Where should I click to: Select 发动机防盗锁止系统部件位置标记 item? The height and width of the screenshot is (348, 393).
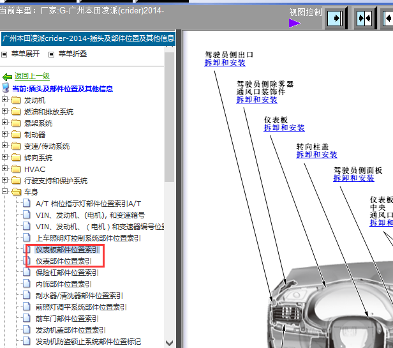[88, 342]
